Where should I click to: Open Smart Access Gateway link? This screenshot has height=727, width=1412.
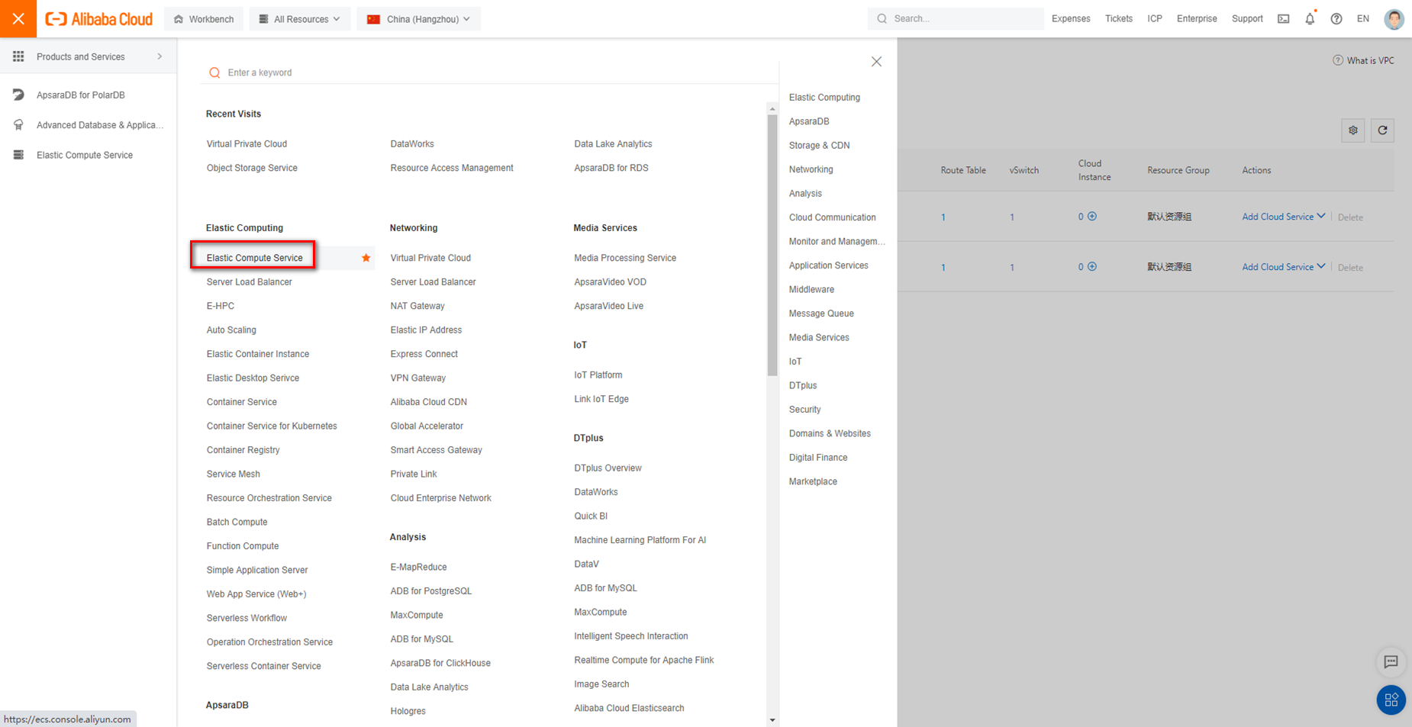pos(437,450)
